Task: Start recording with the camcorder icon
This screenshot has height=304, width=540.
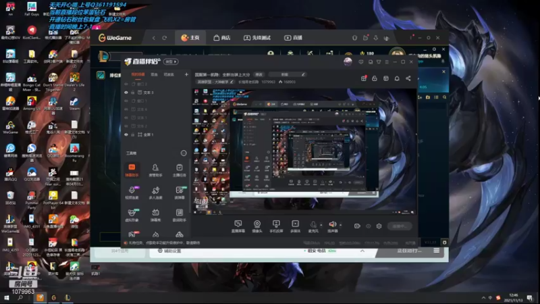Action: 357,226
